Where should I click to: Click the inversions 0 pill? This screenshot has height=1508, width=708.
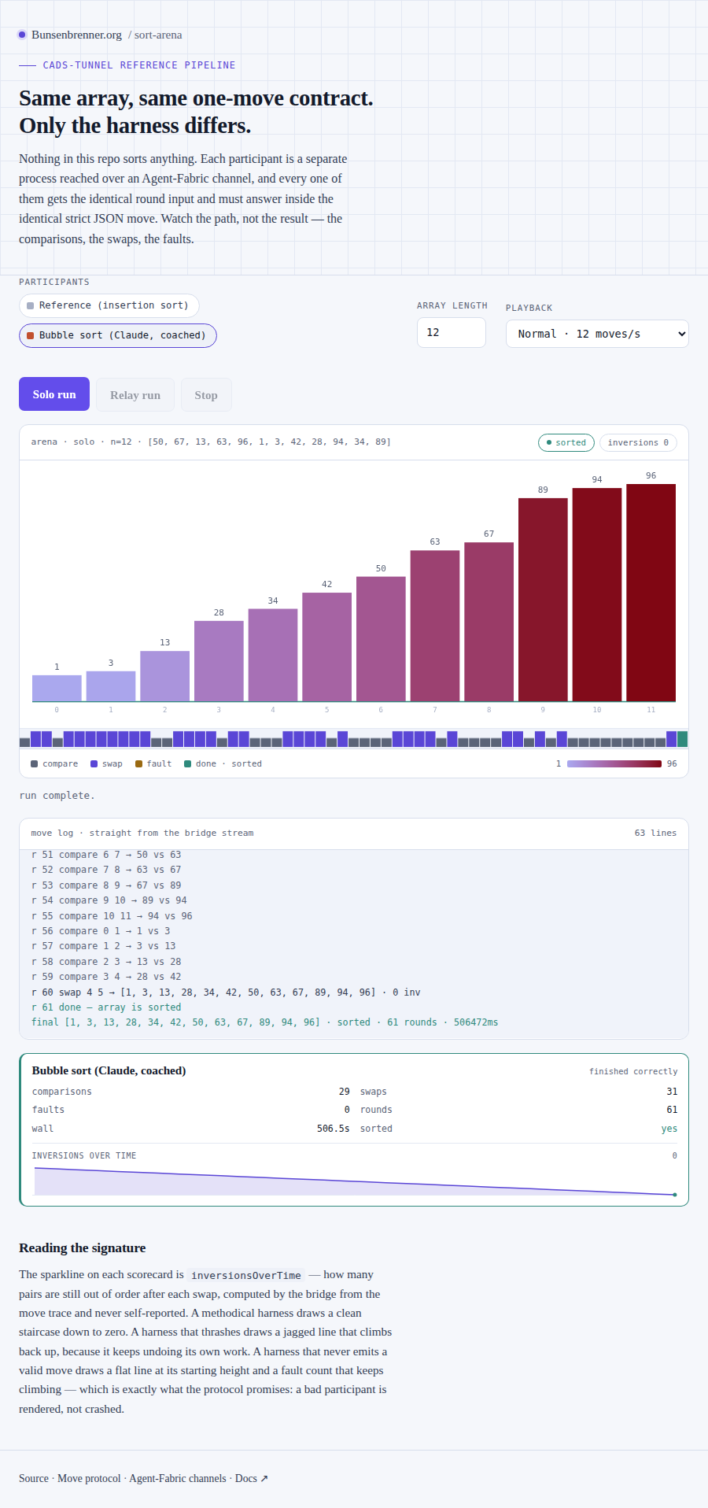[638, 442]
